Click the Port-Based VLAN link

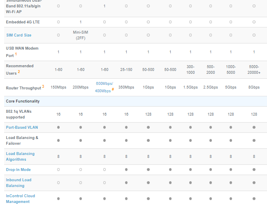click(22, 128)
